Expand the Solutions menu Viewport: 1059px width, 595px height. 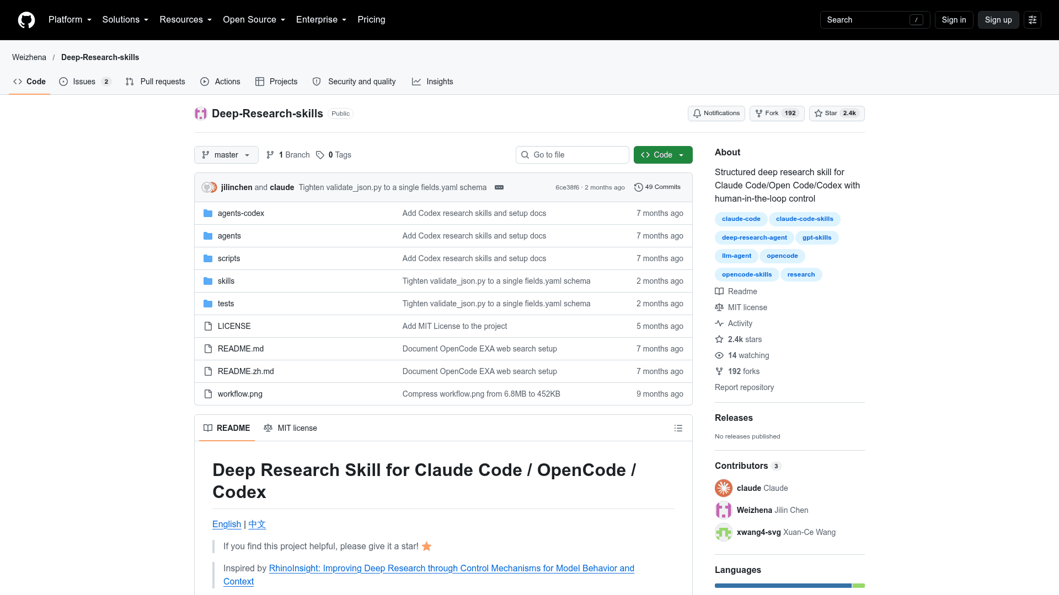[125, 20]
